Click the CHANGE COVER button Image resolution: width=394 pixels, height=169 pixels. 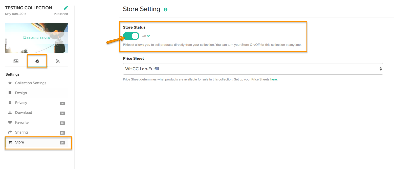coord(37,38)
